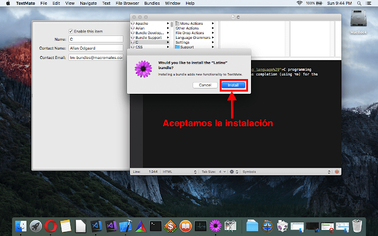
Task: Open the TextMate menu
Action: (x=25, y=3)
